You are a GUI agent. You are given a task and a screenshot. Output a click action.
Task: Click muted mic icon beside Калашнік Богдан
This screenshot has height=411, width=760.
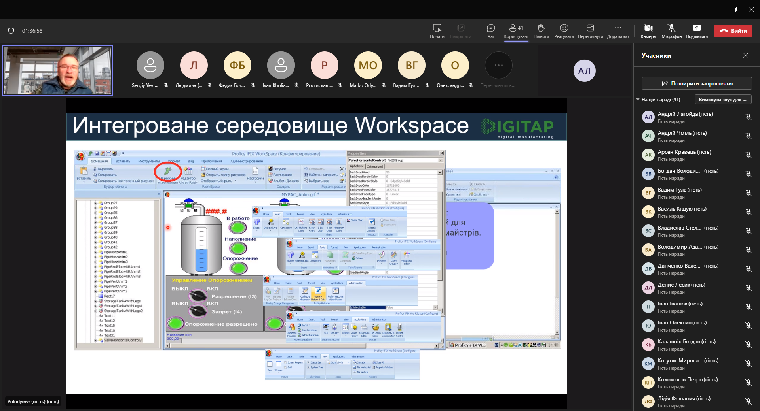pos(748,345)
